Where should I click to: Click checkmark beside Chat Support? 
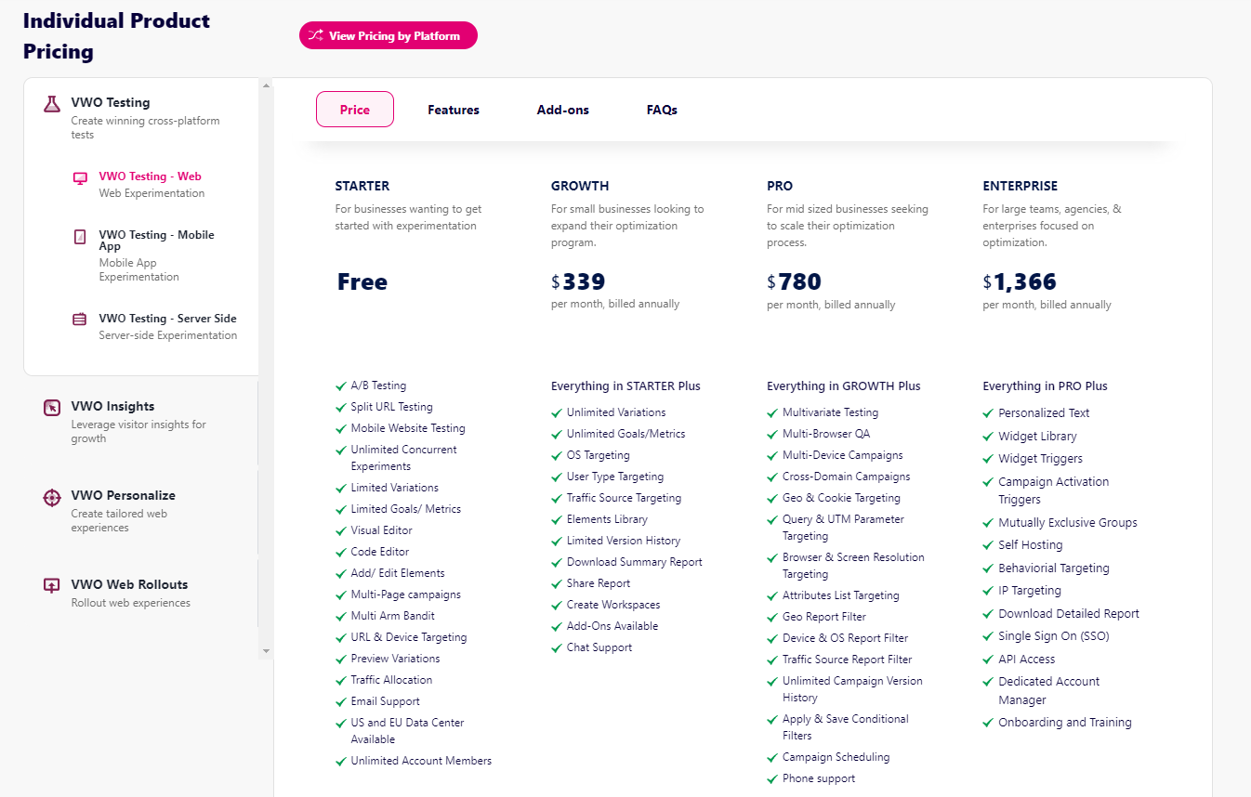point(556,647)
